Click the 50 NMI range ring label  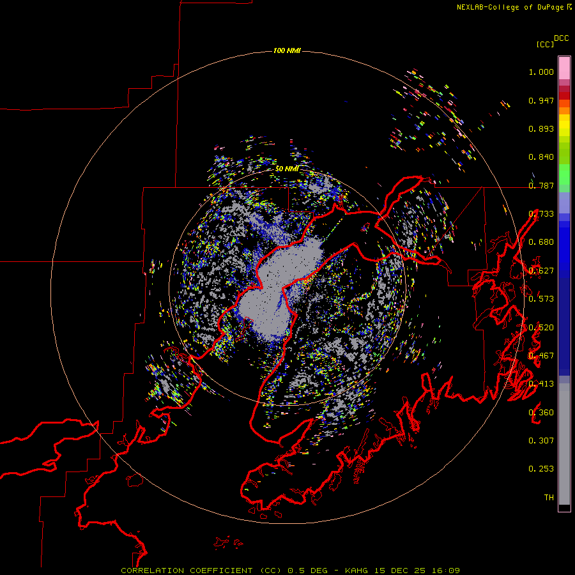287,169
